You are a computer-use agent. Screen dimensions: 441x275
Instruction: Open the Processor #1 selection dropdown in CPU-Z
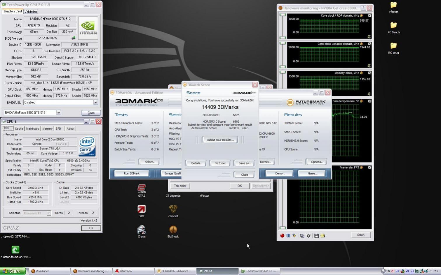[49, 213]
